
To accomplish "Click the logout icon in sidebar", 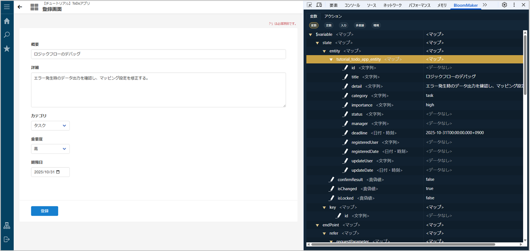I will (x=7, y=239).
